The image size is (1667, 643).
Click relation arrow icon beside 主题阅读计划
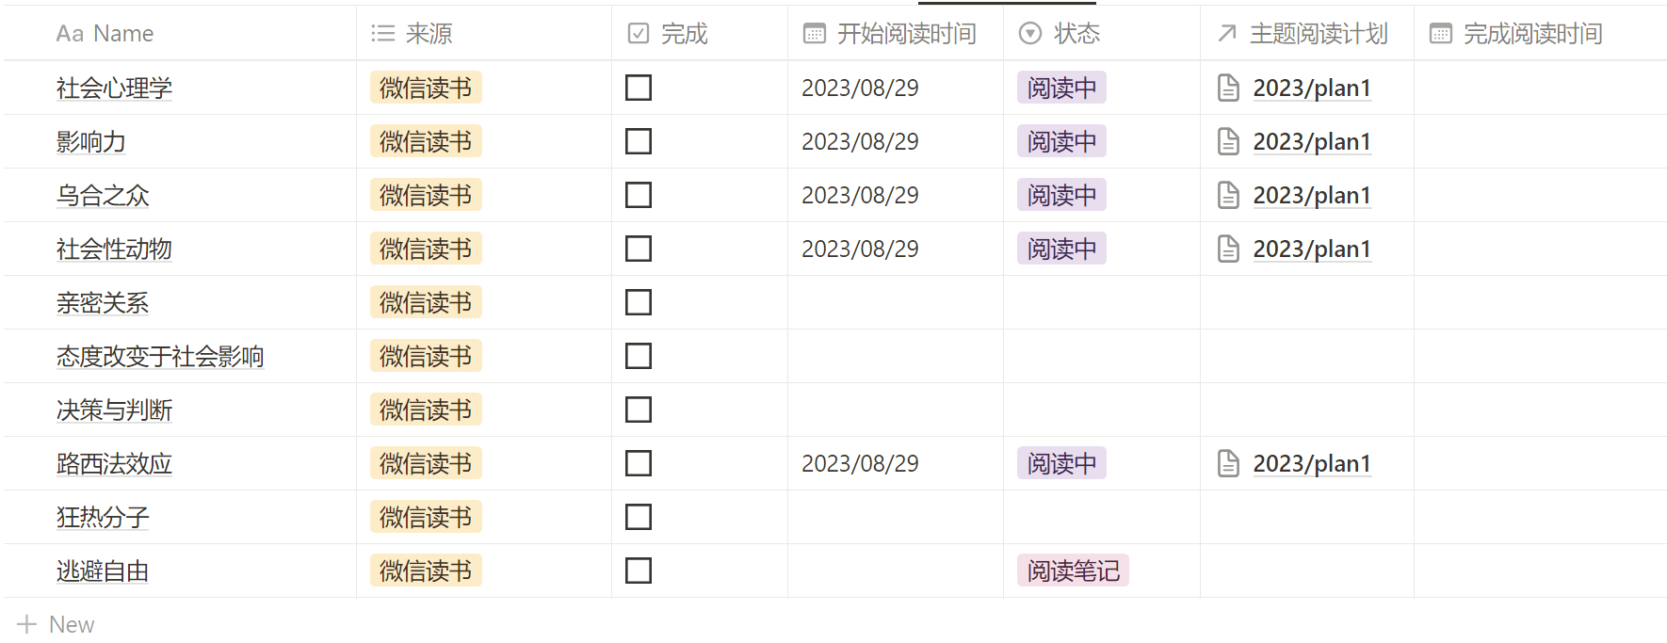point(1227,34)
